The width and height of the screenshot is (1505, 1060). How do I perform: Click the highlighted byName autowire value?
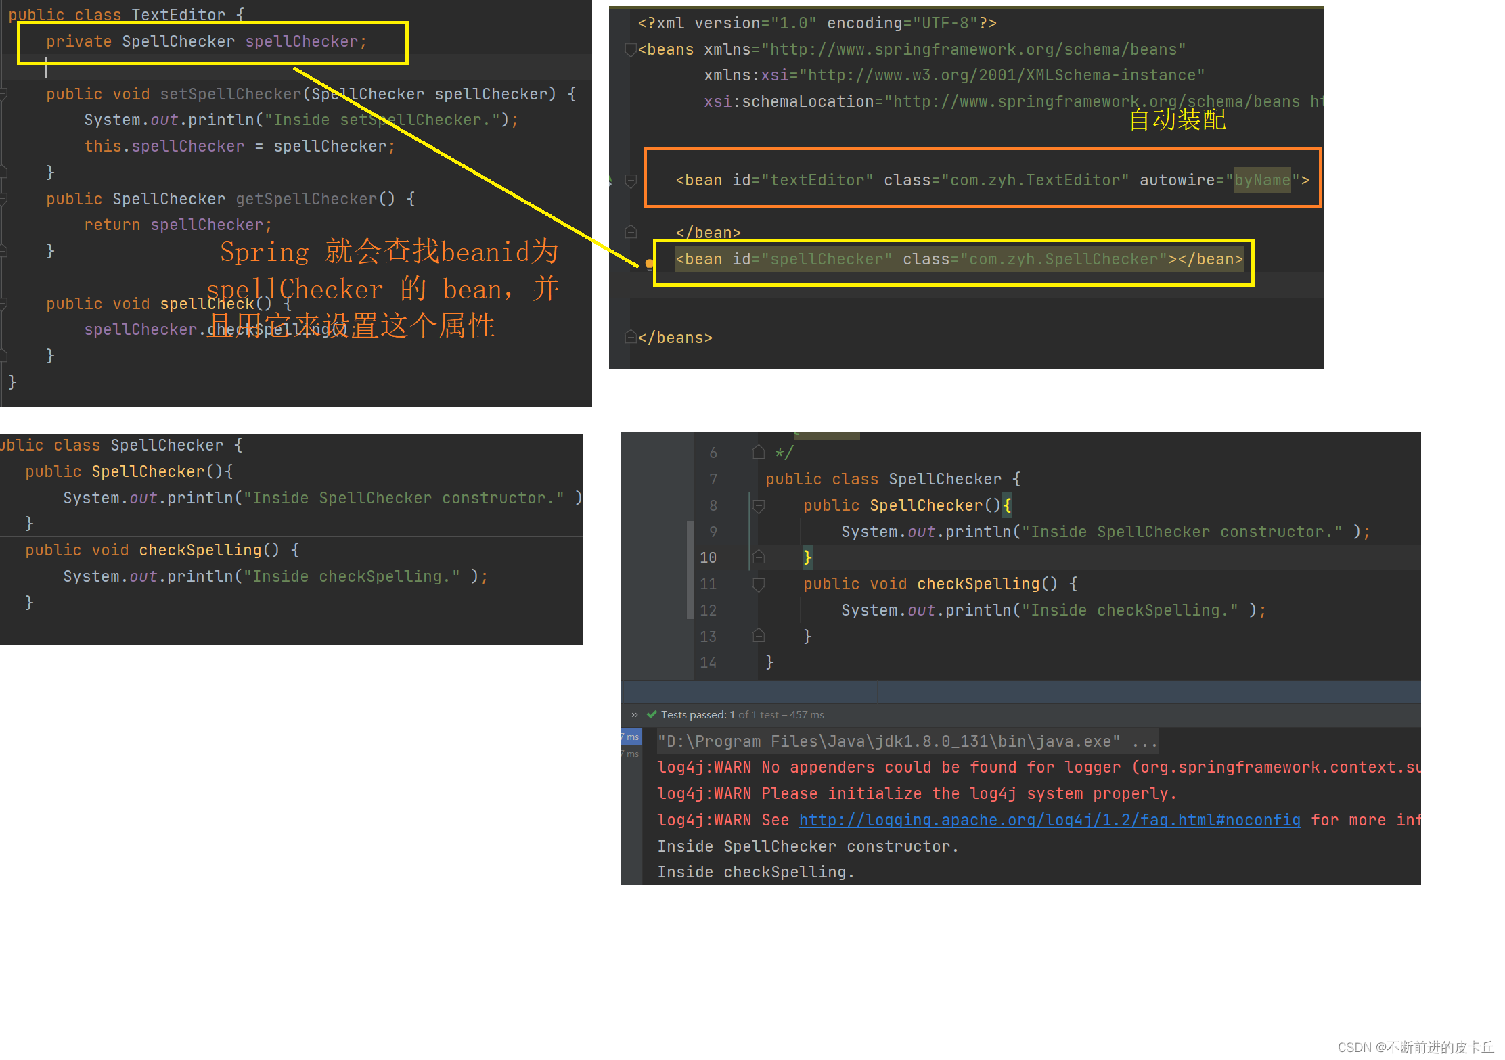point(1262,180)
